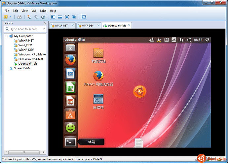The image size is (228, 164).
Task: Select PC0-Win7 x64-test in library
Action: point(30,59)
